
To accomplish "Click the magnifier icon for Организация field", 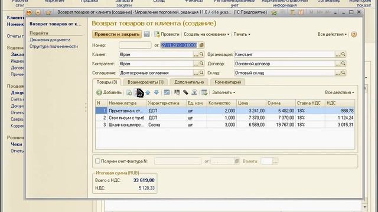I will [x=343, y=54].
